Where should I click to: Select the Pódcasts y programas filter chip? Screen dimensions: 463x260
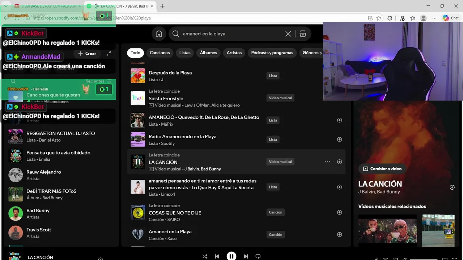tap(272, 53)
